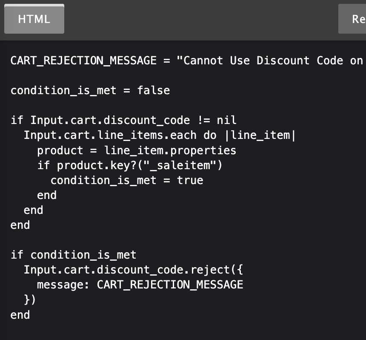This screenshot has height=340, width=366.
Task: Place cursor on "condition_is_met = false" line
Action: (x=90, y=90)
